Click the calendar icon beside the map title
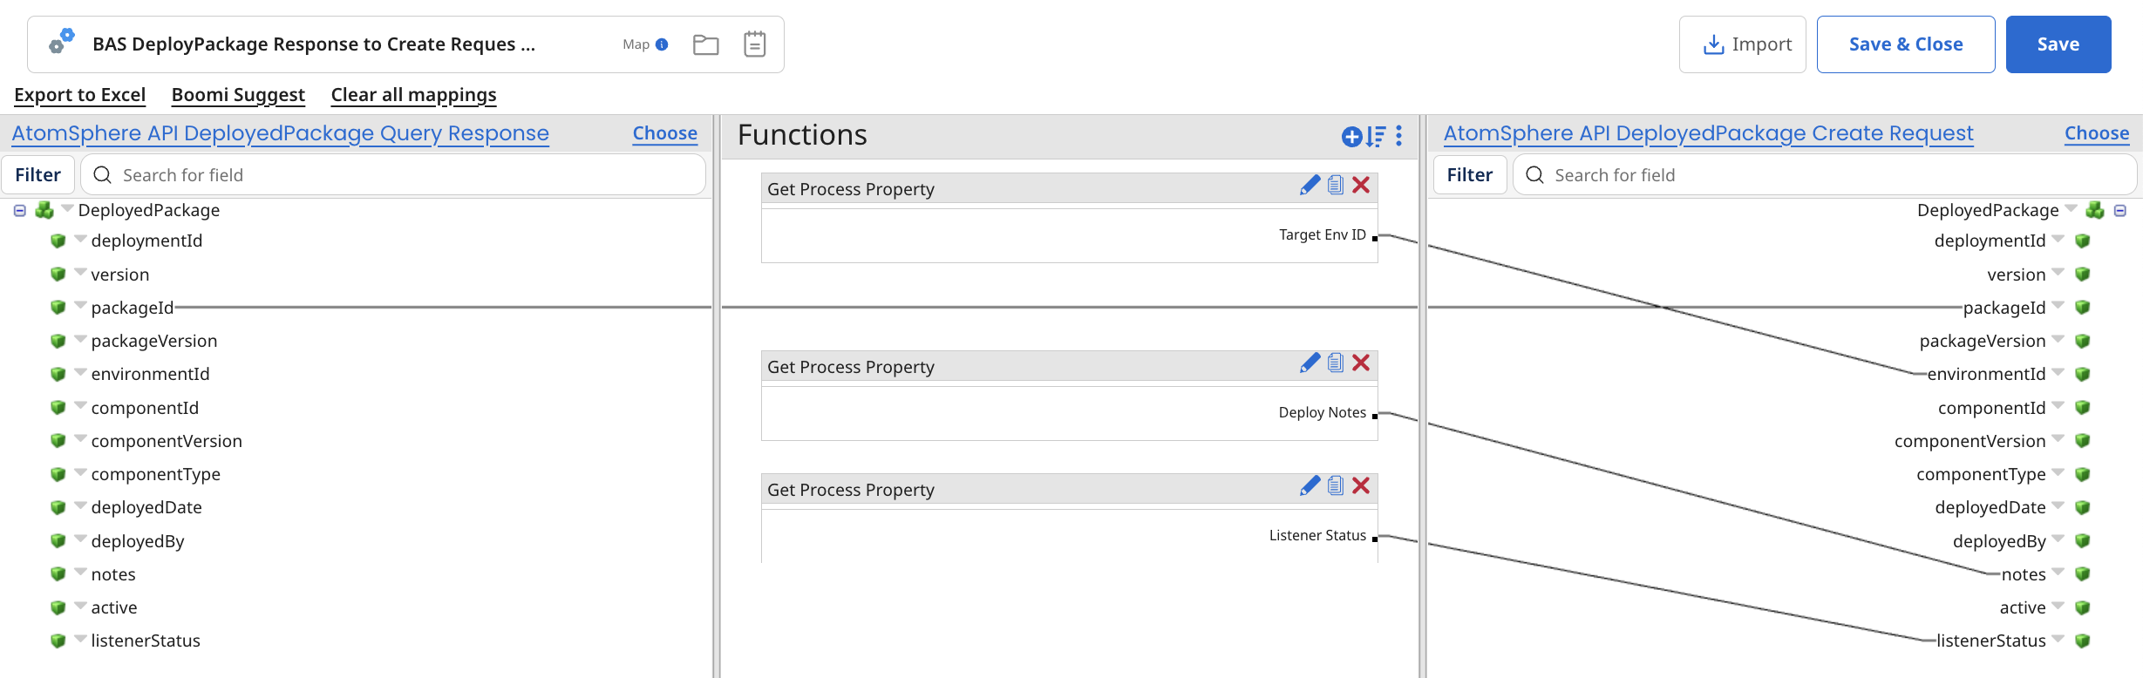The width and height of the screenshot is (2143, 678). 754,43
